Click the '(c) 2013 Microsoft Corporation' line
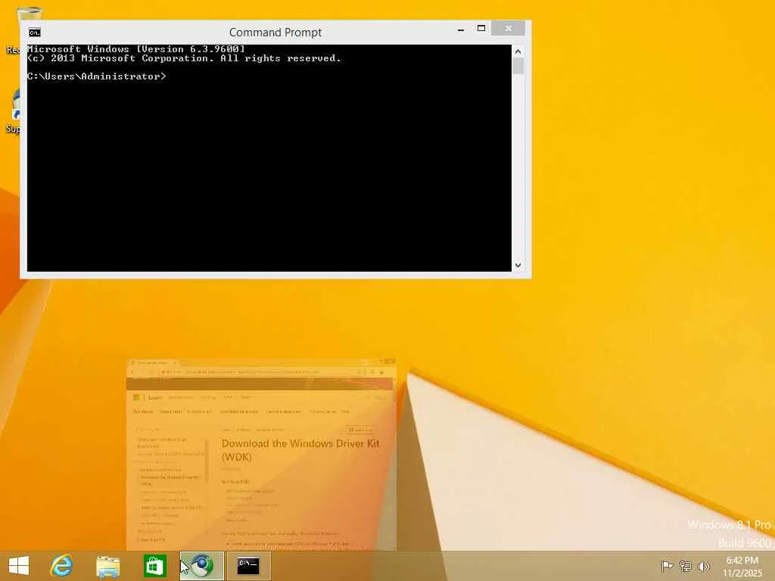Screen dimensions: 775x581 (x=185, y=58)
